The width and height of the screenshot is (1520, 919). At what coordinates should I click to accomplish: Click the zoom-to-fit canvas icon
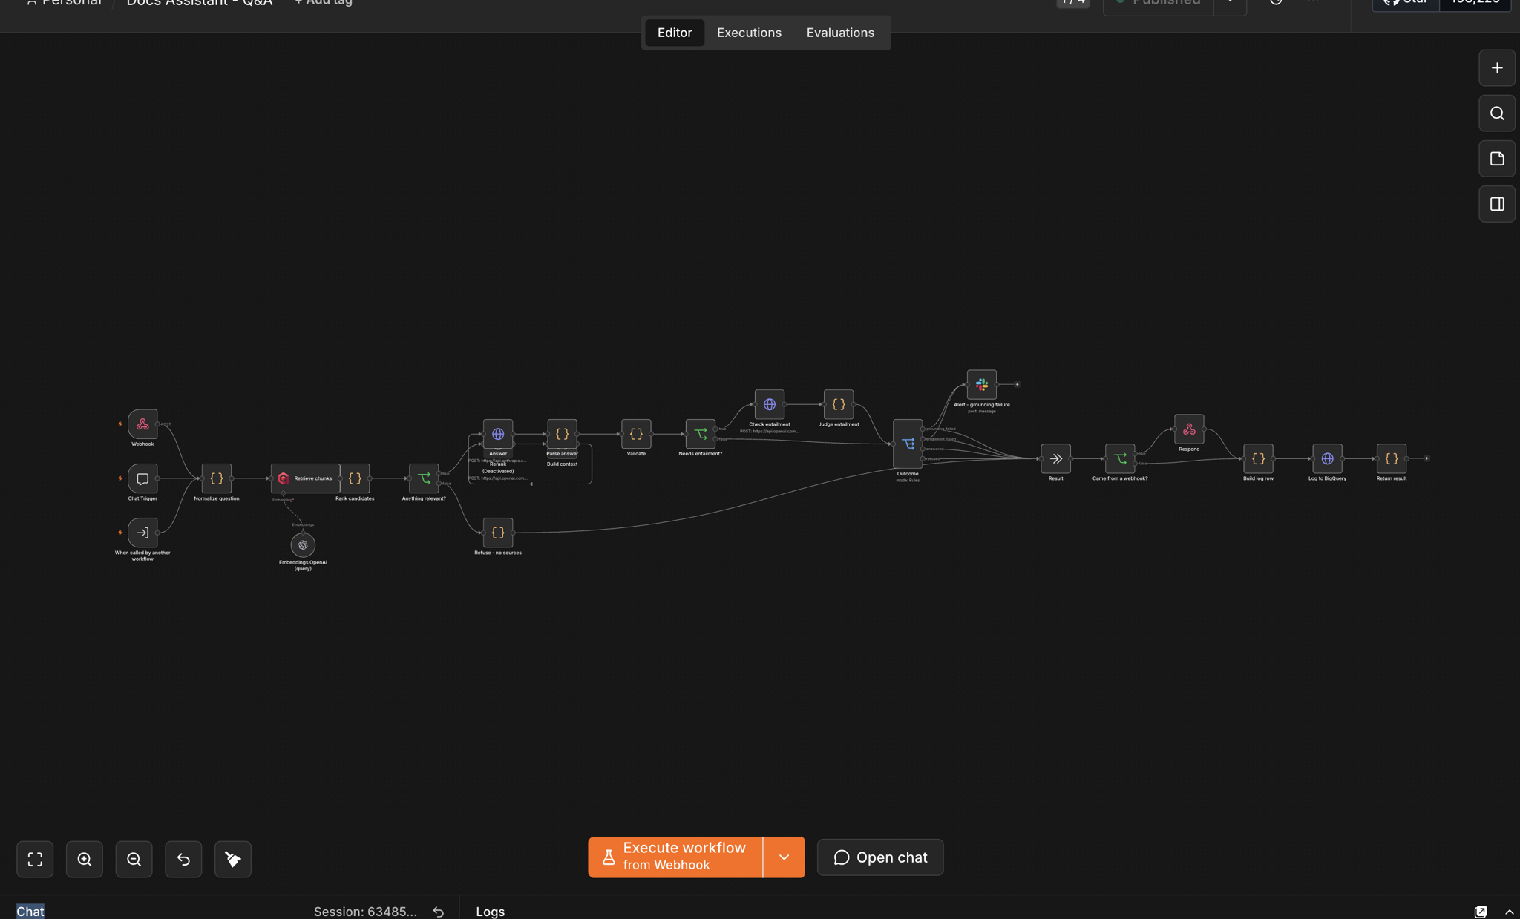pyautogui.click(x=35, y=859)
